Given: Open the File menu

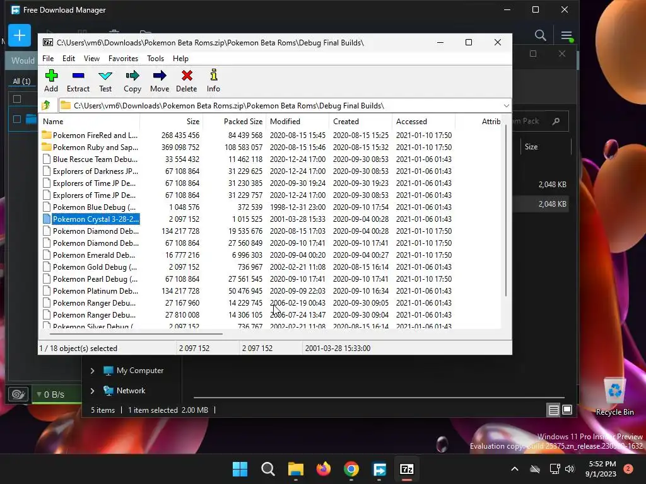Looking at the screenshot, I should click(x=48, y=59).
